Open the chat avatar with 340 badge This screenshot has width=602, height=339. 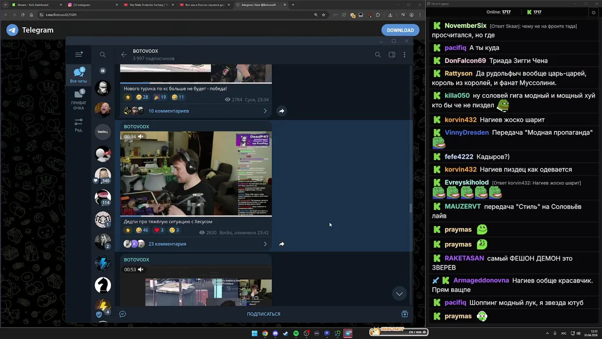103,176
